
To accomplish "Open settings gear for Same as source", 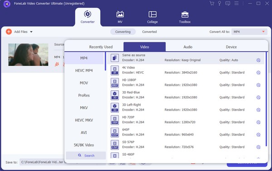I will [258, 60].
